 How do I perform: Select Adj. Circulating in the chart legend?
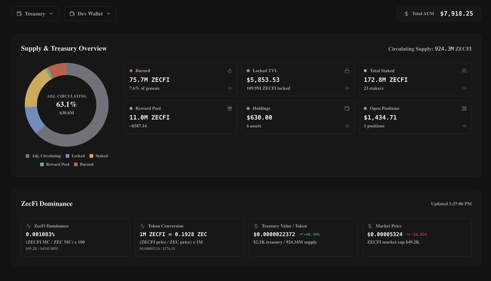pos(43,156)
